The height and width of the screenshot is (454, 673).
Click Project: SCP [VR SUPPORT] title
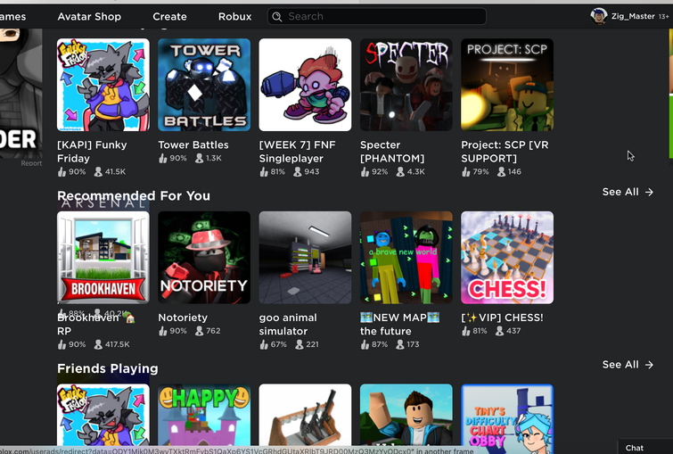point(505,152)
